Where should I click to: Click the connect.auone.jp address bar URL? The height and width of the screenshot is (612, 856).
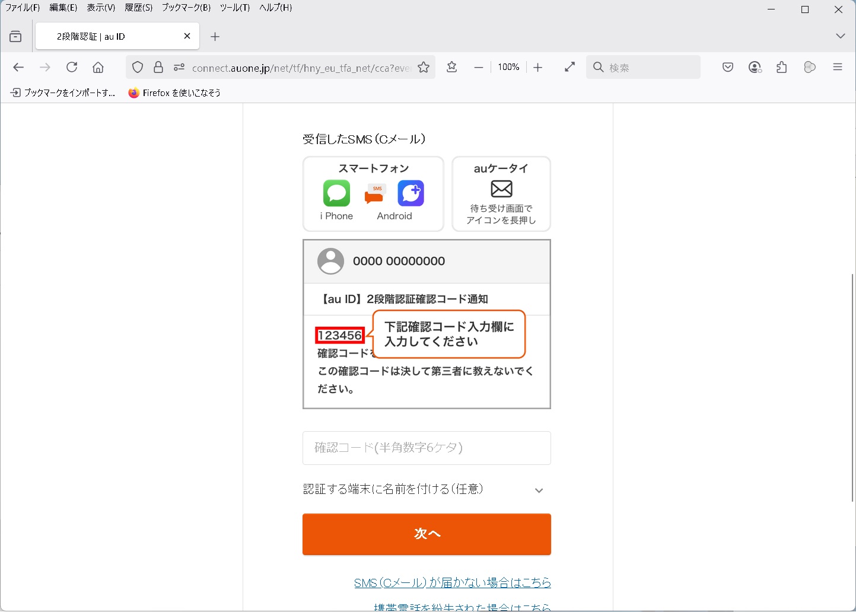(x=301, y=68)
